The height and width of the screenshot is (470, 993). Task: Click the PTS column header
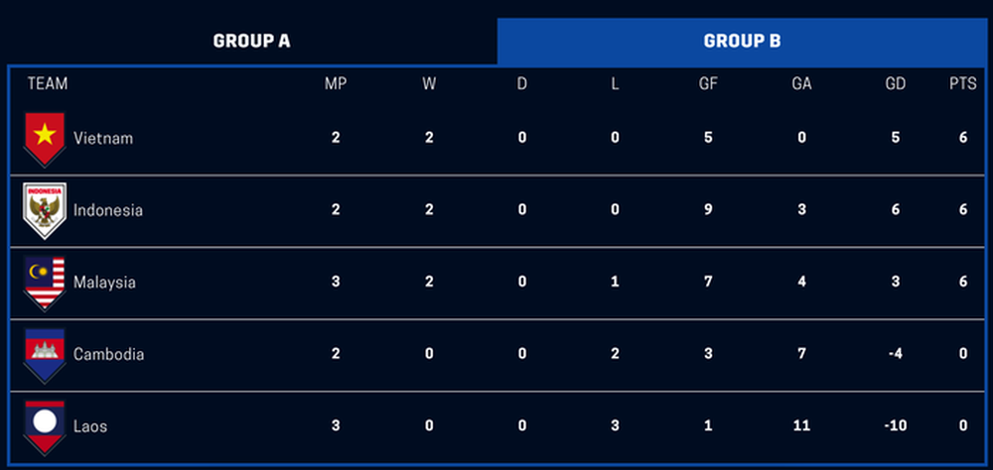point(962,83)
